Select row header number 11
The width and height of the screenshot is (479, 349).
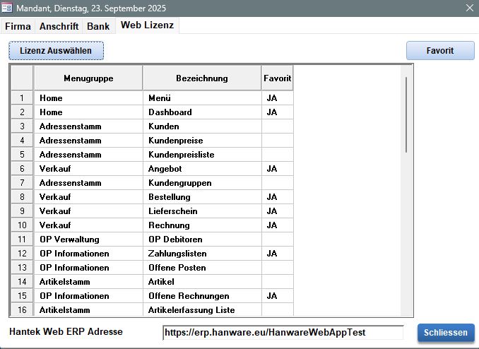pos(22,239)
